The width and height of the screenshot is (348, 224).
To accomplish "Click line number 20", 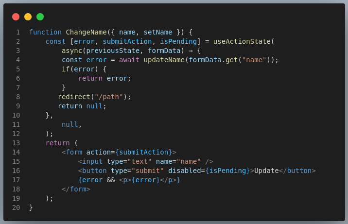I will pos(16,207).
